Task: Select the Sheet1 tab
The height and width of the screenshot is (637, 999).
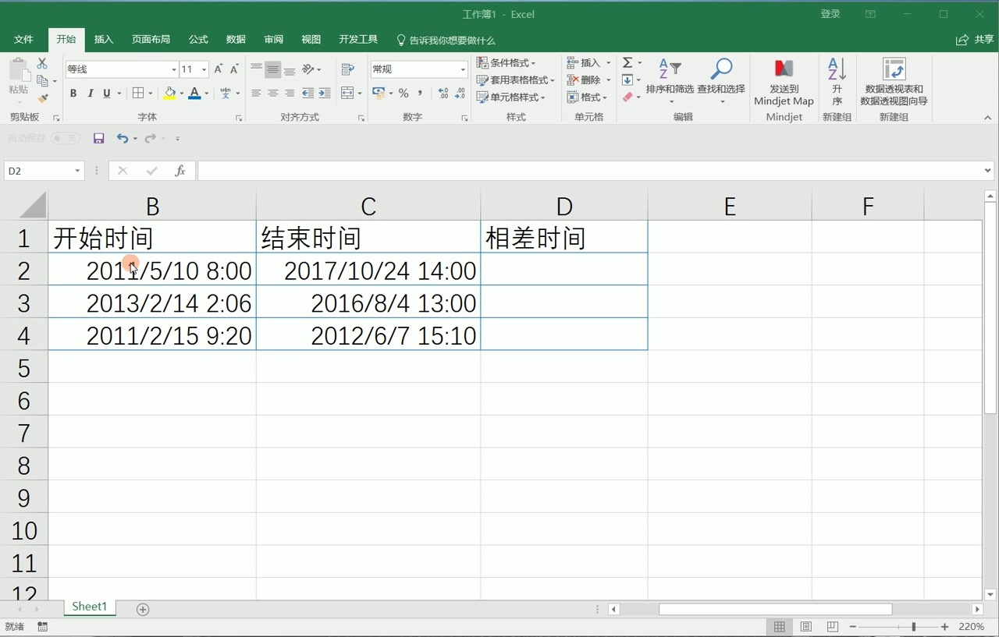Action: 90,607
